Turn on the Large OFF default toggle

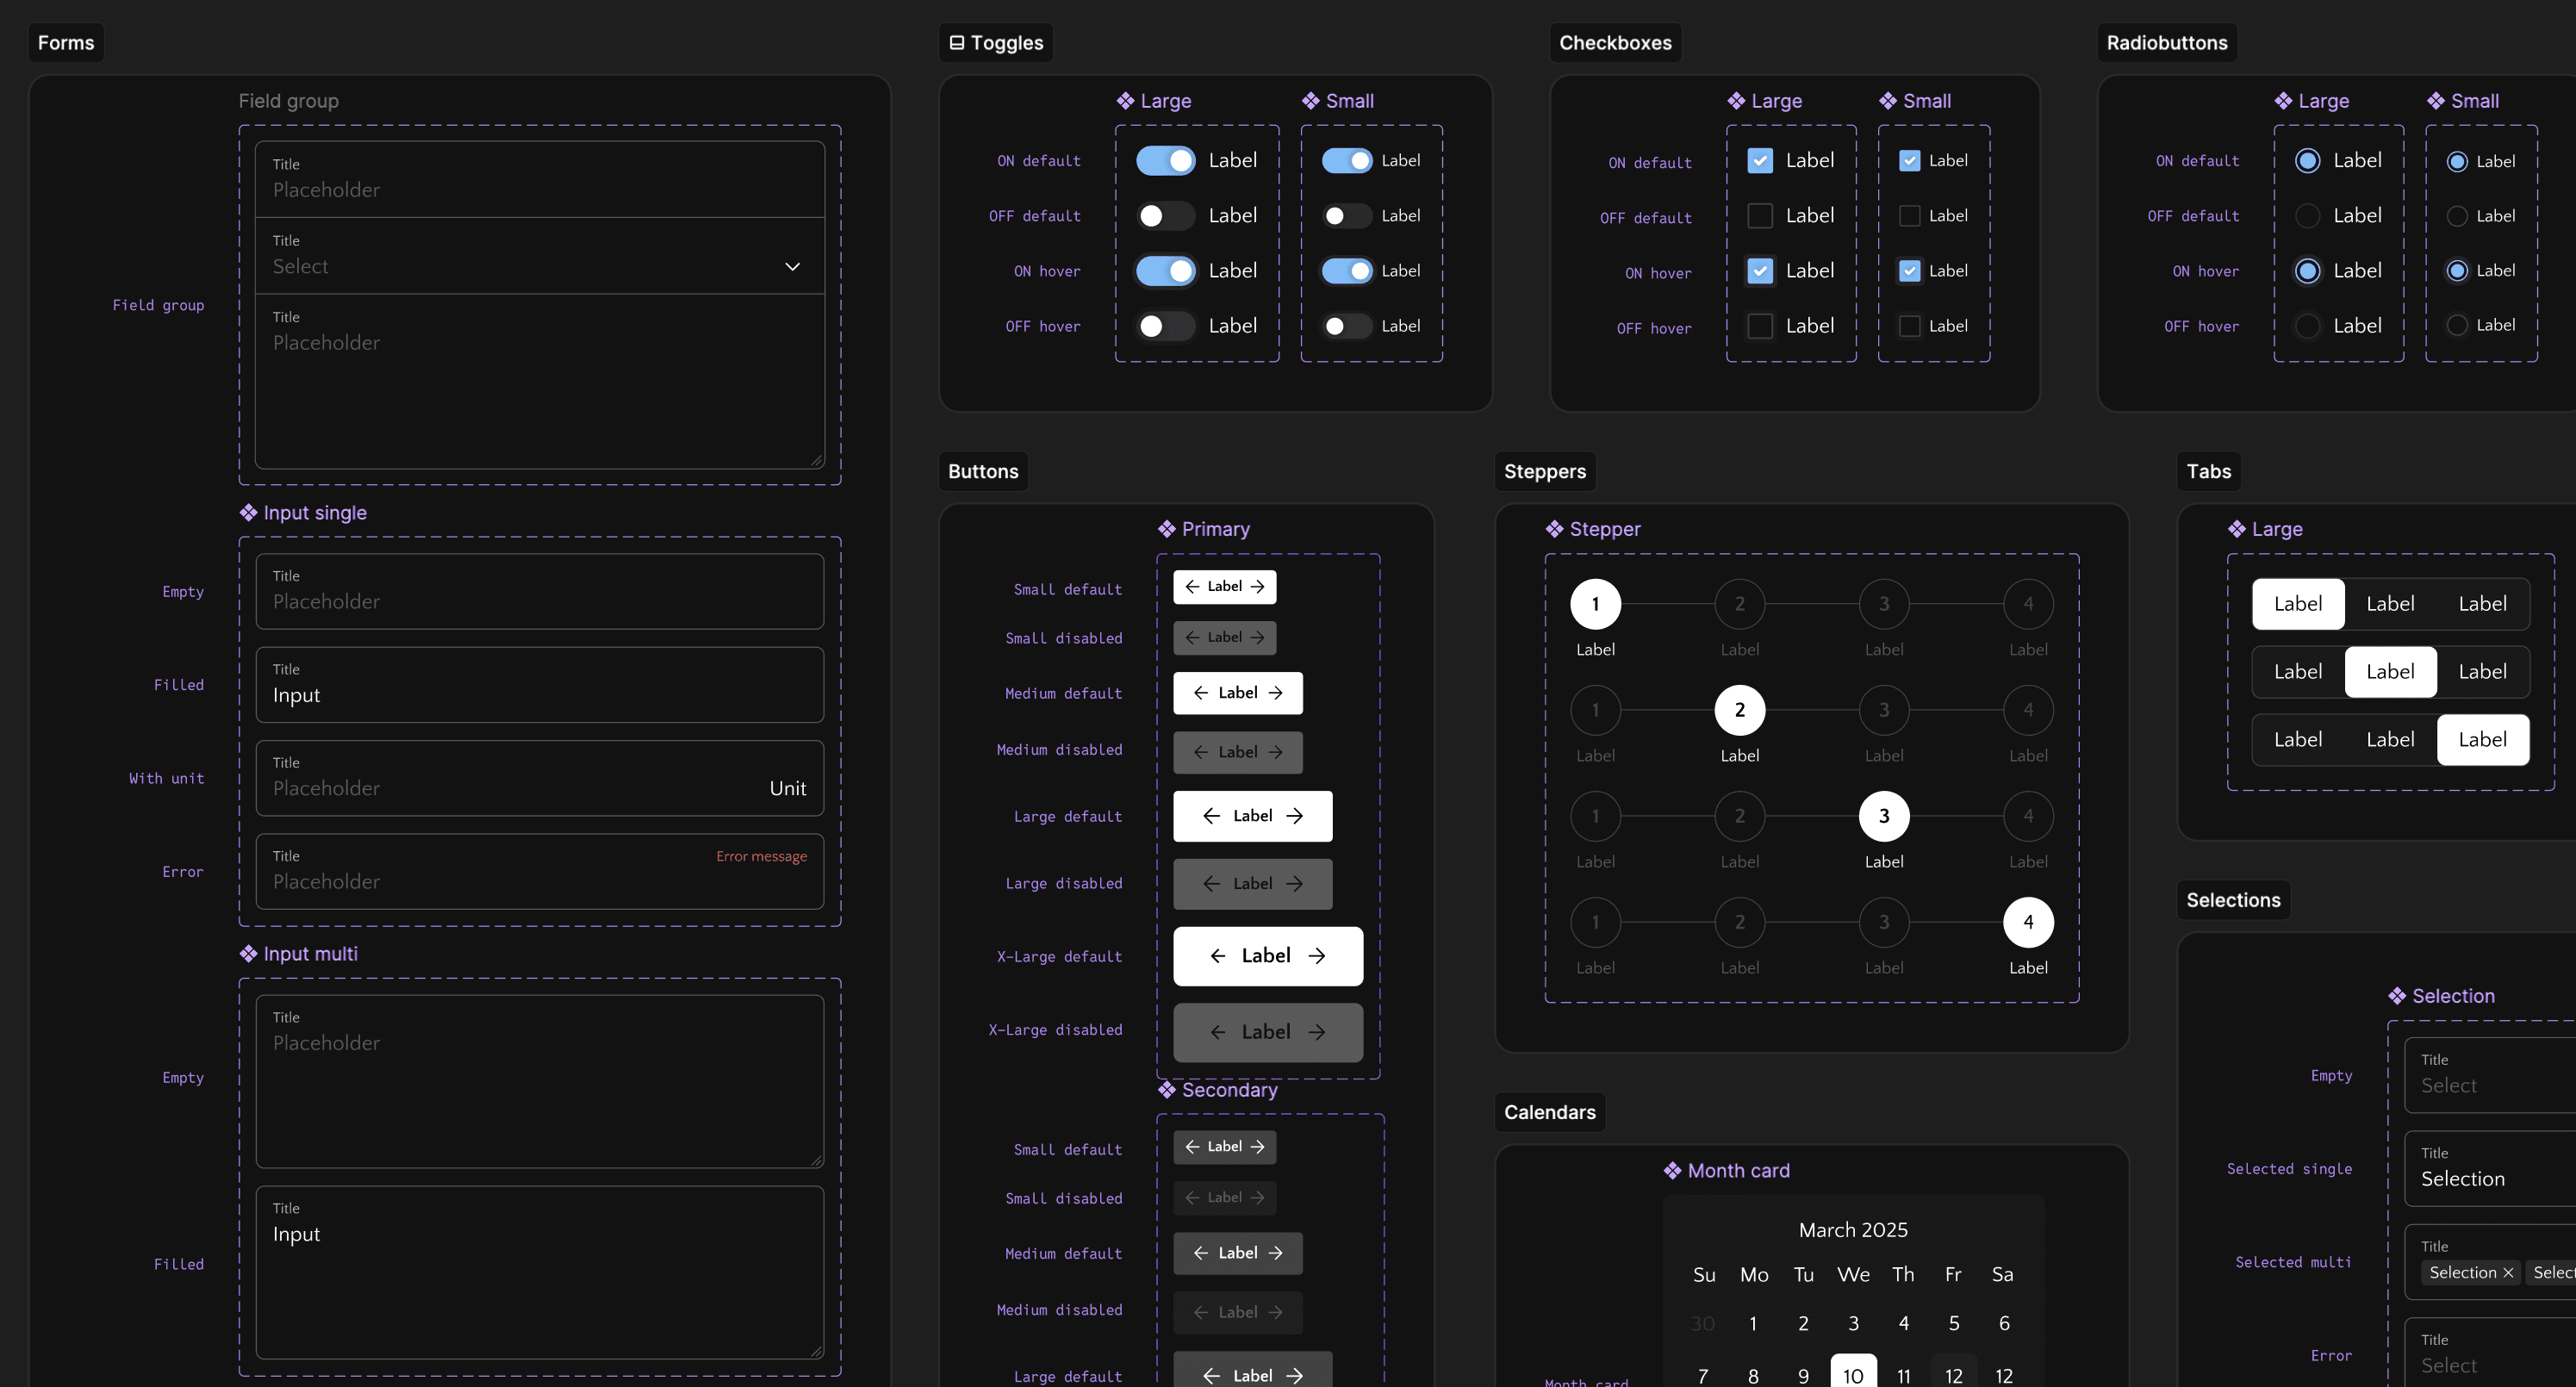click(1166, 216)
